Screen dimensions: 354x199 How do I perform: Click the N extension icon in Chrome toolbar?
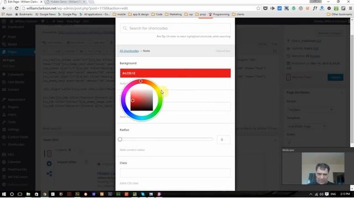287,8
